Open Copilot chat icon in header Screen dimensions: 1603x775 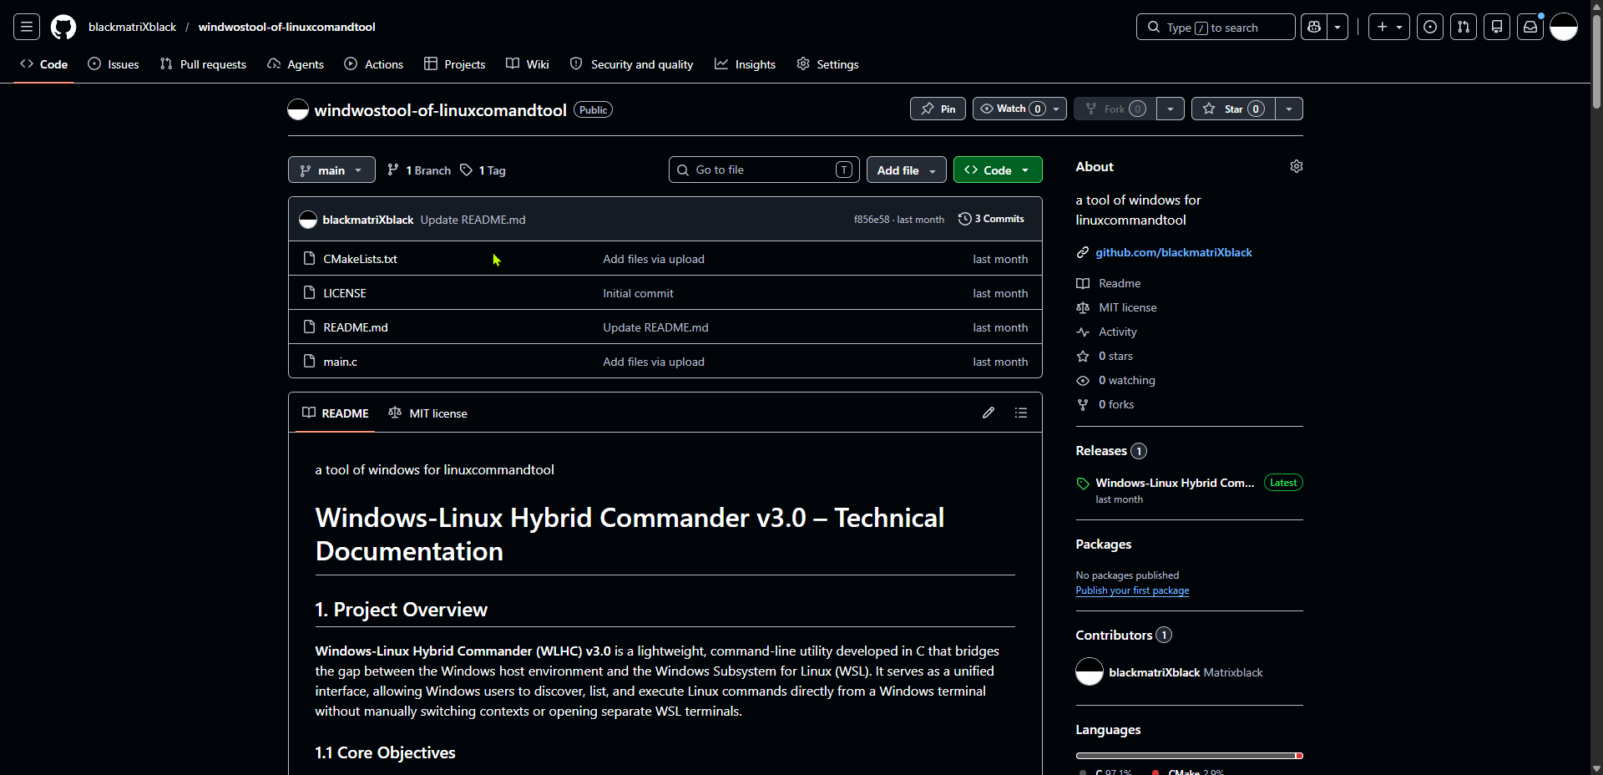tap(1314, 27)
